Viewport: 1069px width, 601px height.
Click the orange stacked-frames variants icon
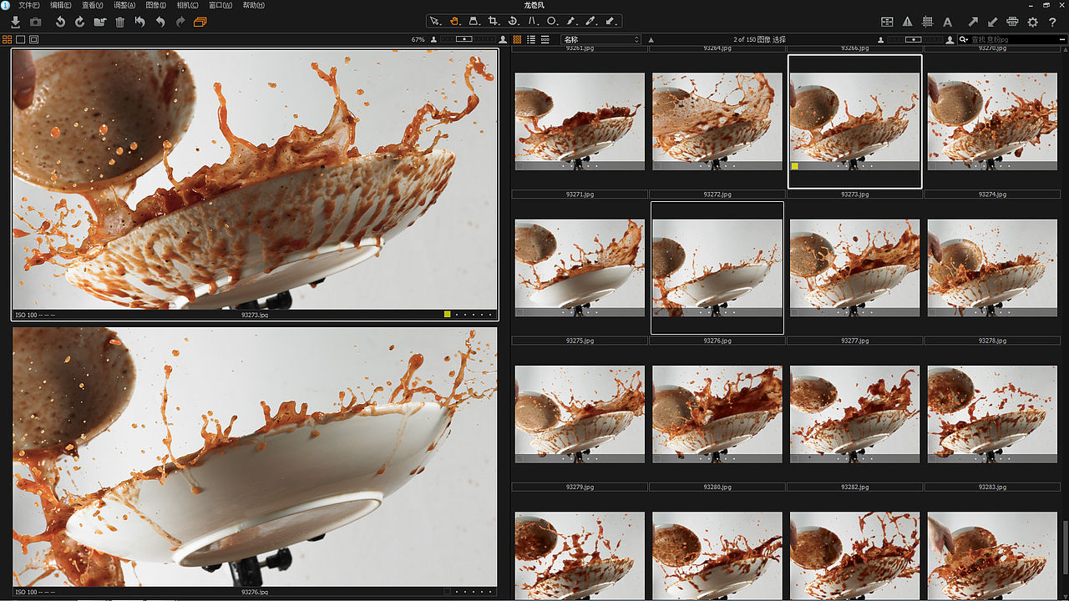pyautogui.click(x=200, y=22)
